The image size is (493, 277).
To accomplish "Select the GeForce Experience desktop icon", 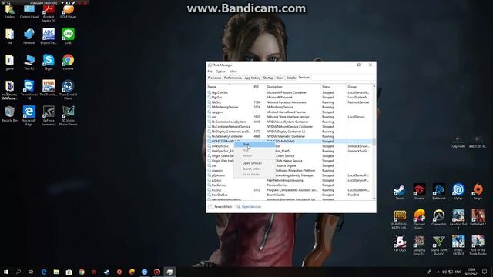I will (x=49, y=116).
